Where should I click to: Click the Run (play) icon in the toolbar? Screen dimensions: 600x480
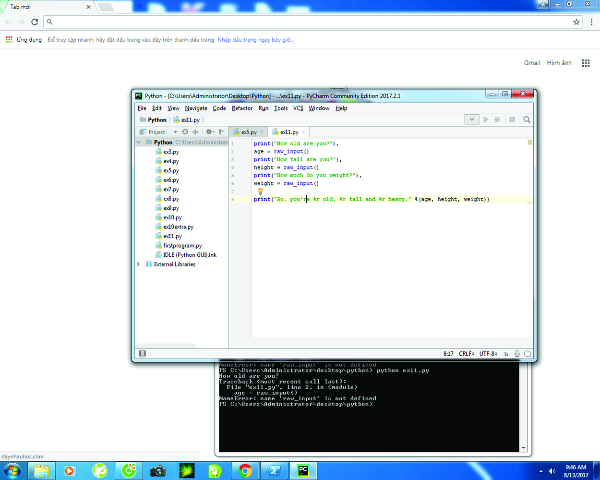pos(485,119)
